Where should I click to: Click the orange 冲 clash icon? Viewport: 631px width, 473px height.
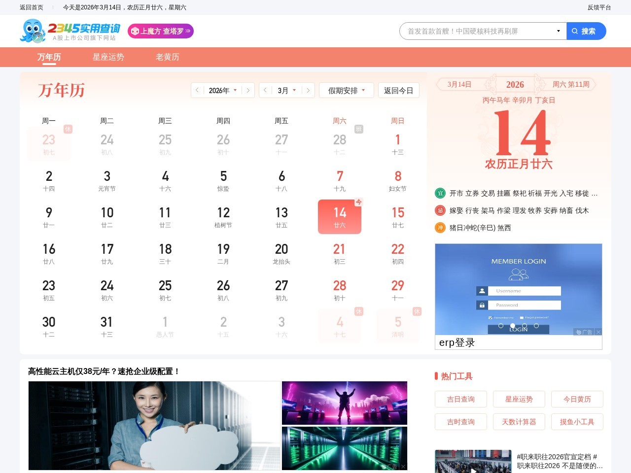point(440,228)
